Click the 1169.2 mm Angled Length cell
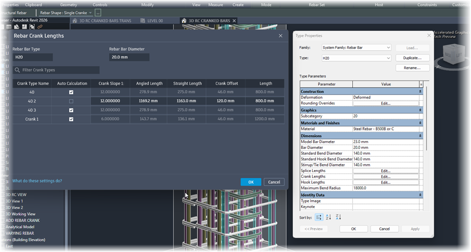 tap(148, 101)
